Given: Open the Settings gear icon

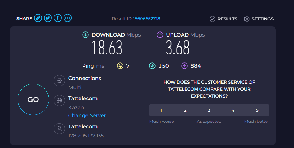Looking at the screenshot, I should pos(247,19).
